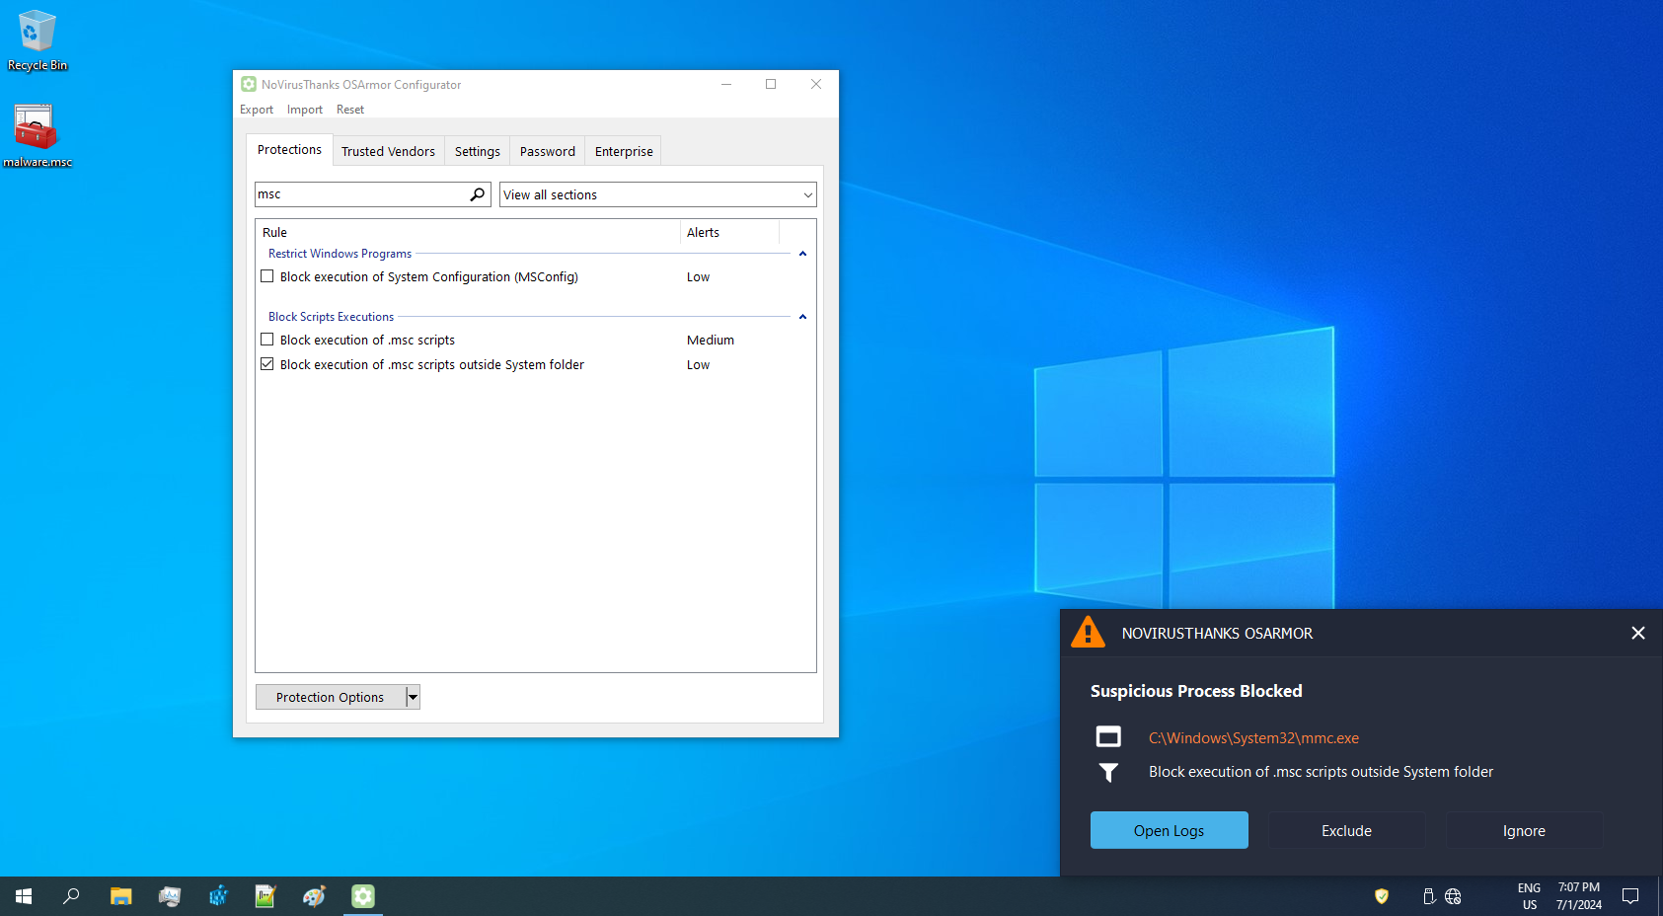Launch File Explorer from the taskbar
Image resolution: width=1663 pixels, height=916 pixels.
[120, 896]
